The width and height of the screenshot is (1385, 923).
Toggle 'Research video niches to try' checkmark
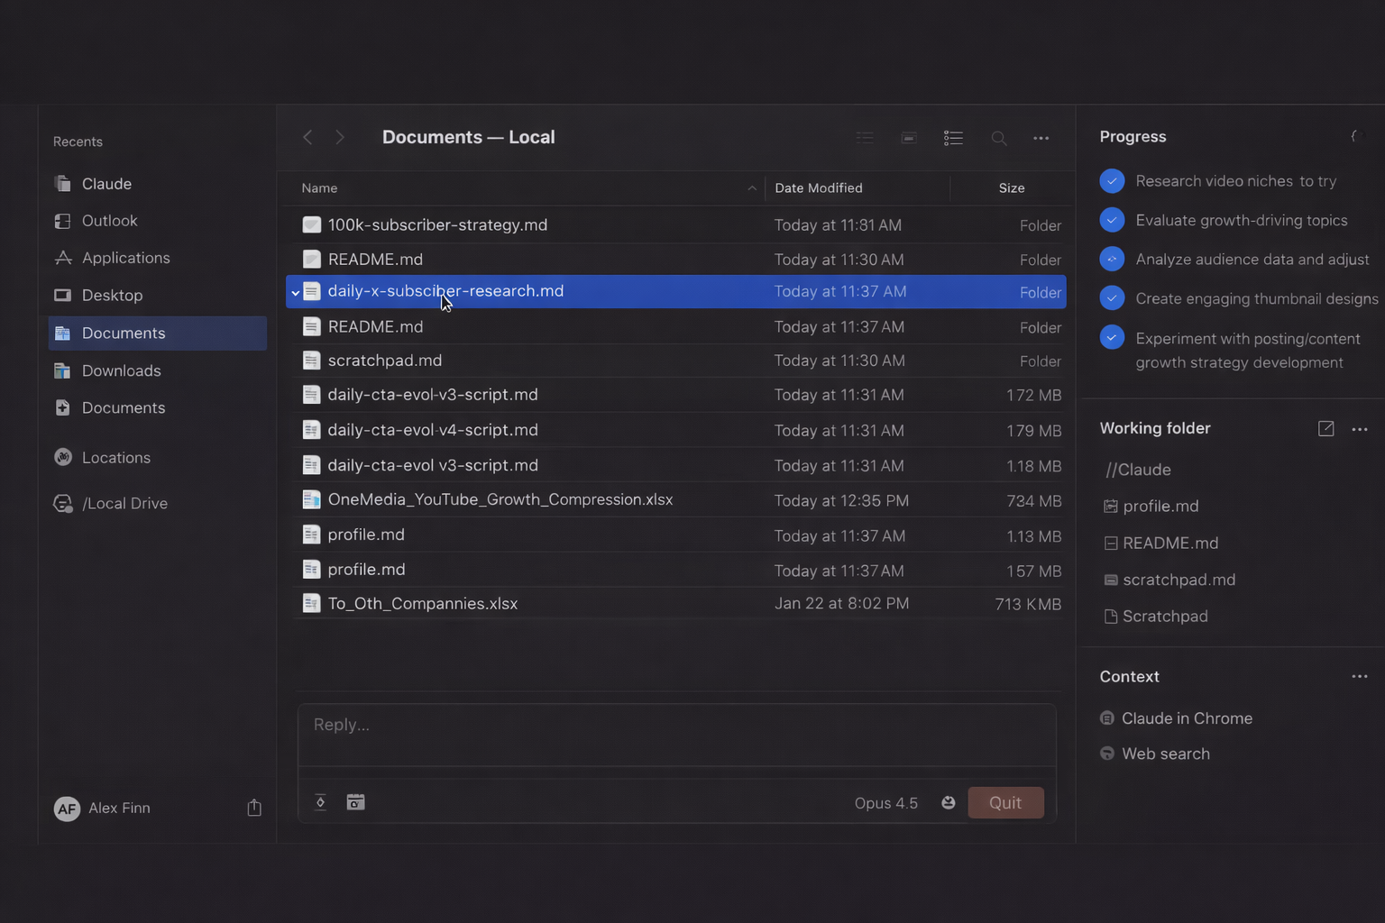click(1112, 181)
